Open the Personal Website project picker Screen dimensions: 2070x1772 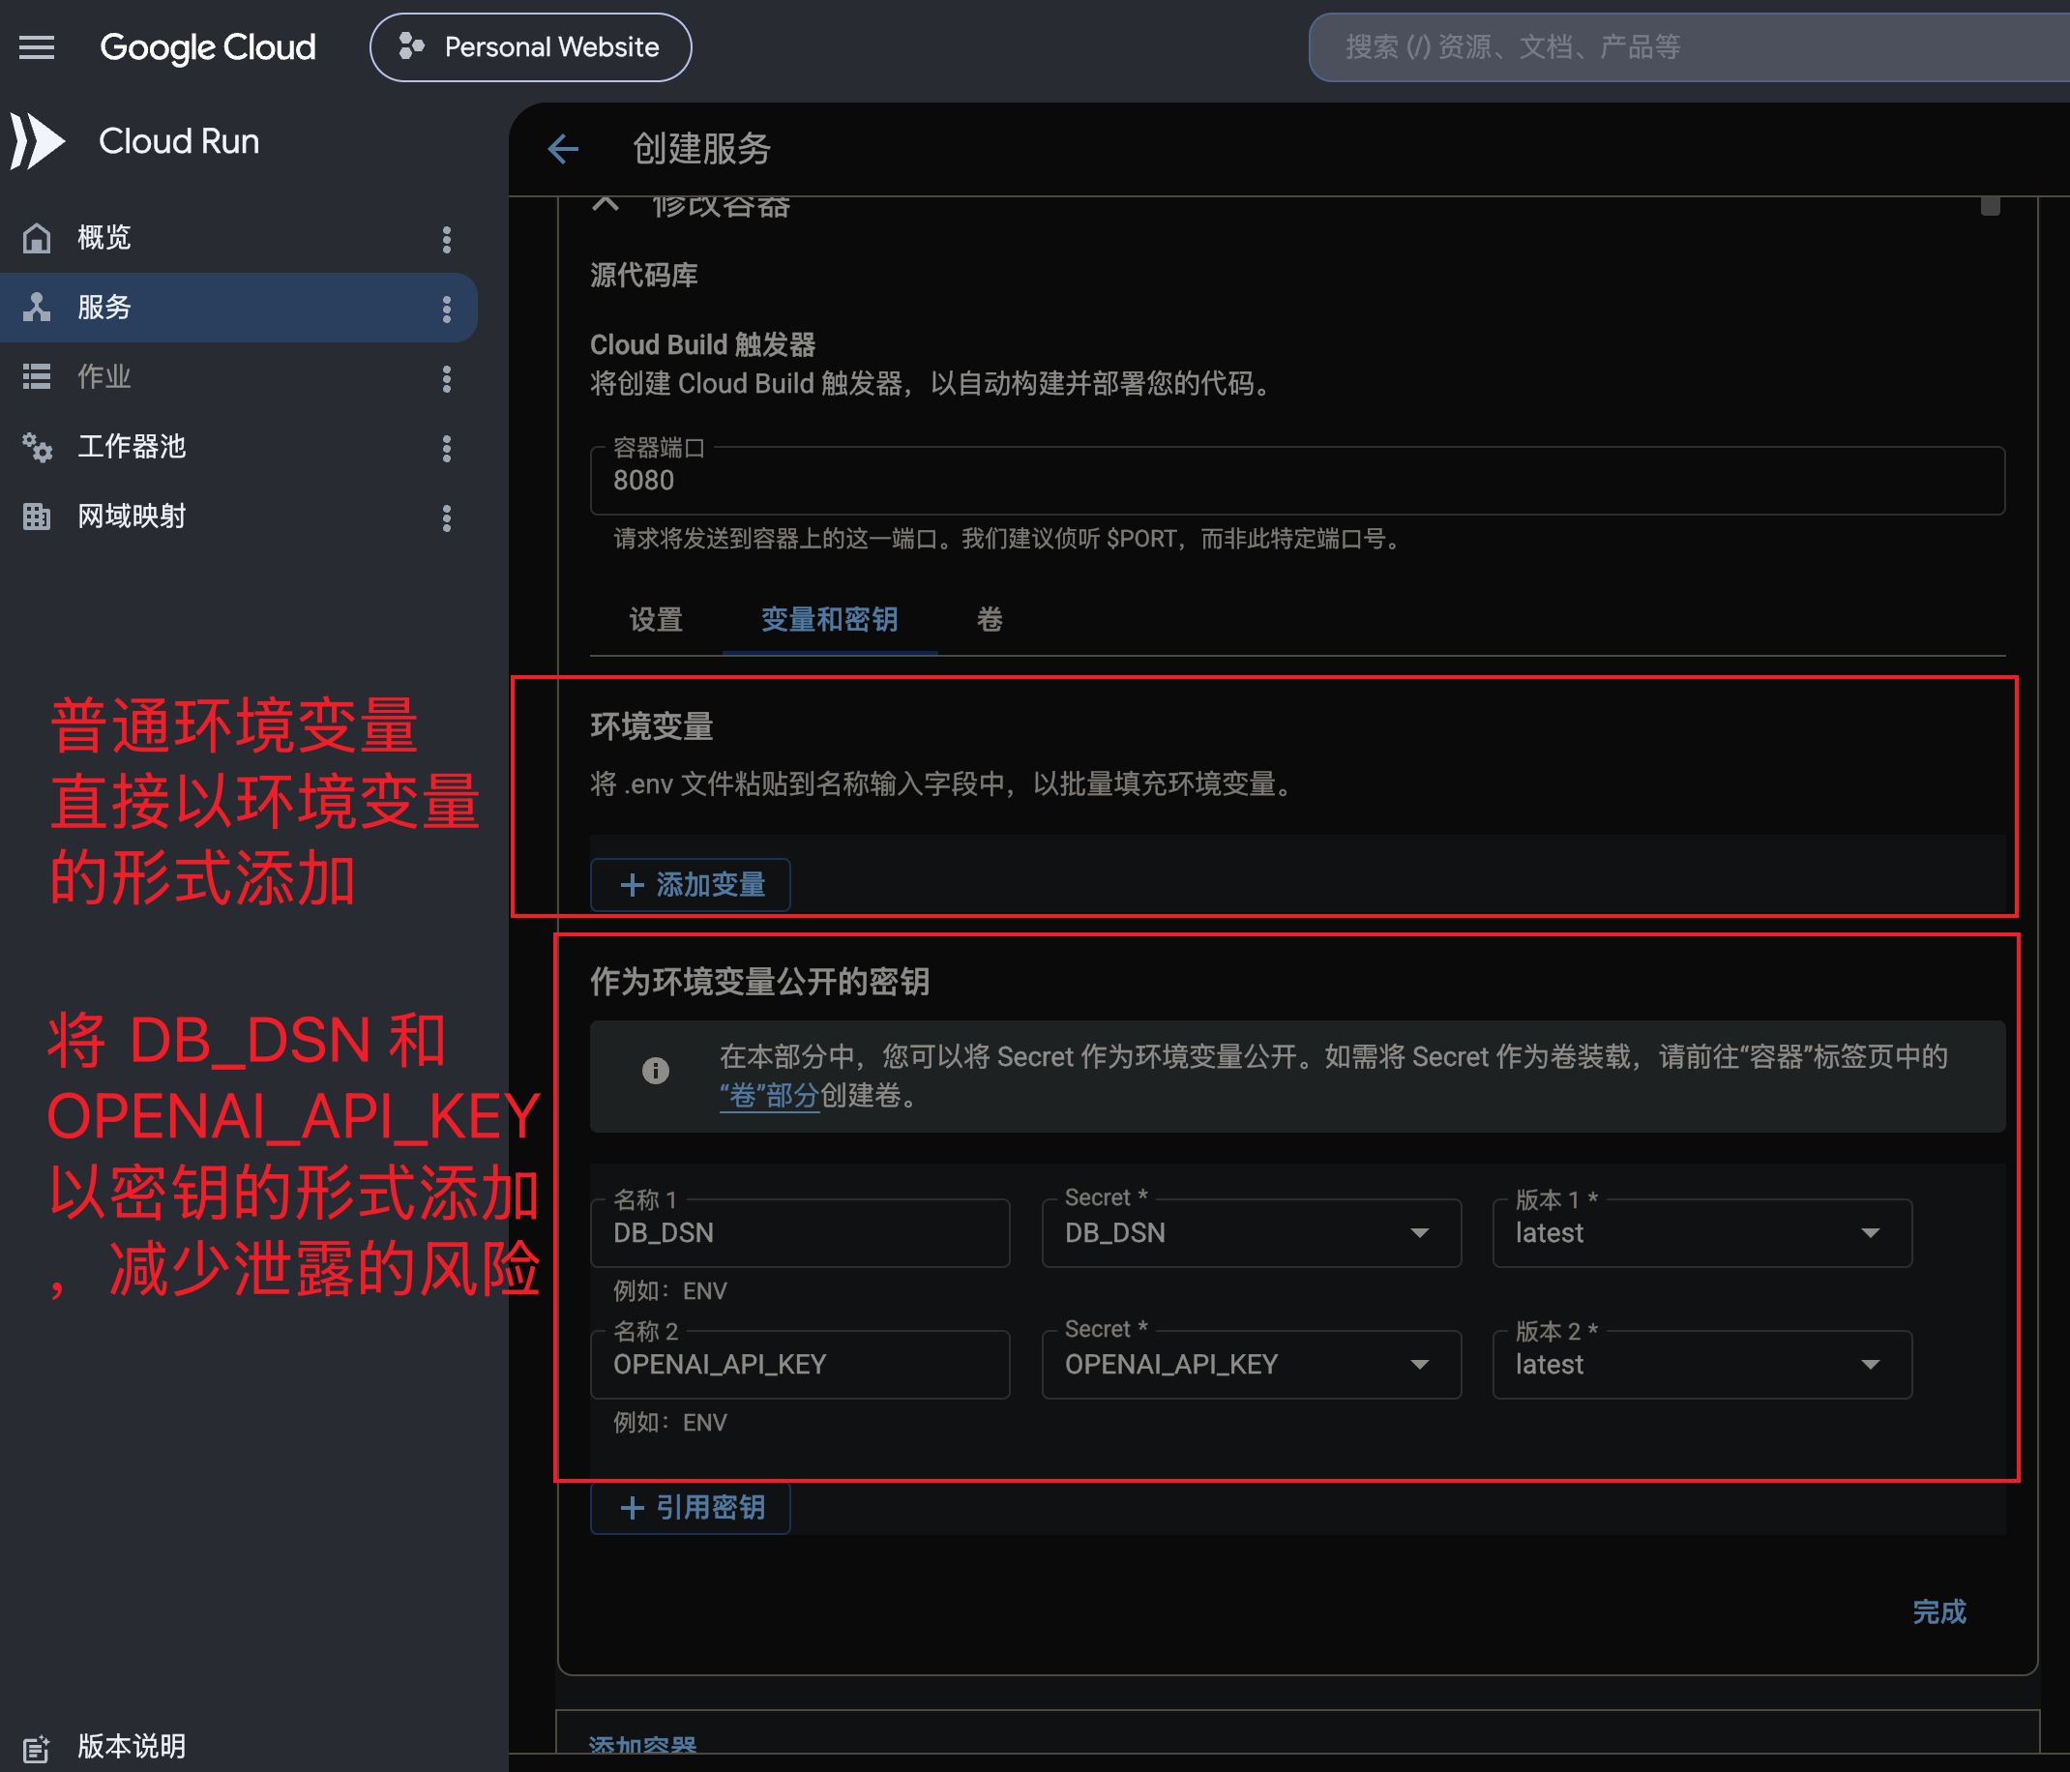tap(530, 47)
